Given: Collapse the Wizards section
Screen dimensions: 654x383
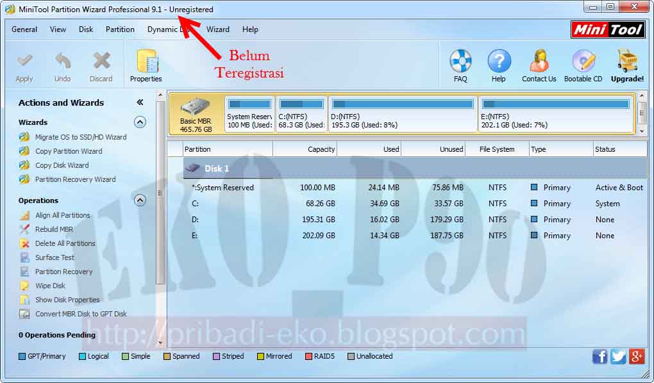Looking at the screenshot, I should 140,122.
